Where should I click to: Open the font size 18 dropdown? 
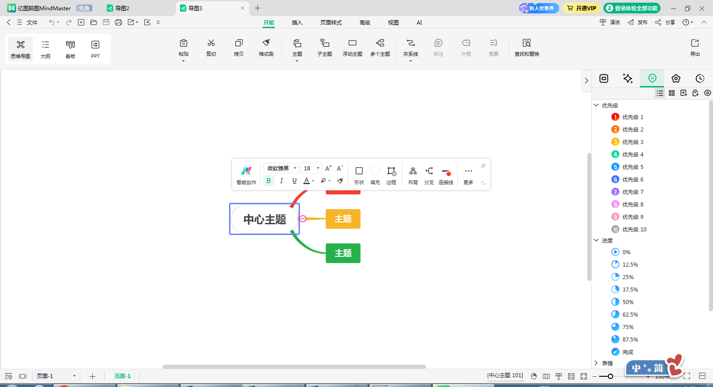[x=311, y=168]
